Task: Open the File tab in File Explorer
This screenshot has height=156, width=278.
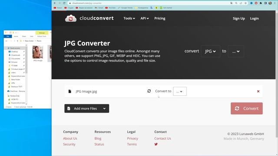Action: [8, 36]
